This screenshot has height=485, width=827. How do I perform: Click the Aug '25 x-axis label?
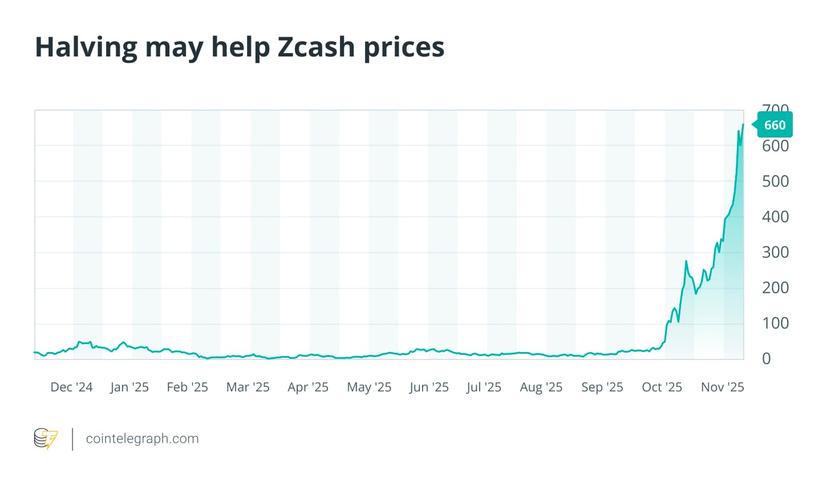tap(541, 387)
